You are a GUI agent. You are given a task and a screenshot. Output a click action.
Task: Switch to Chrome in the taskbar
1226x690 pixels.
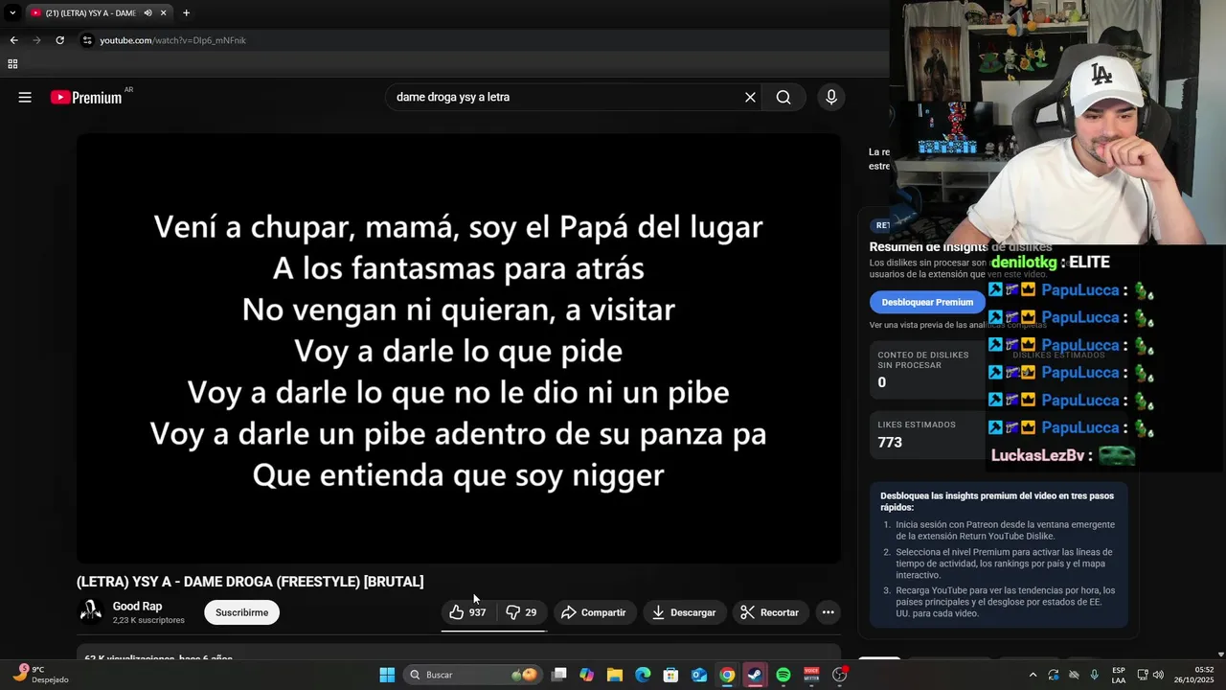727,675
